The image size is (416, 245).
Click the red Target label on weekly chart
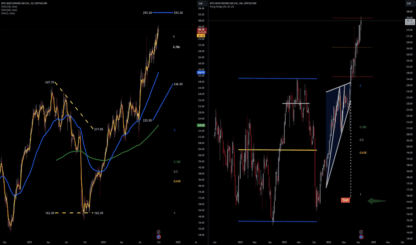345,200
